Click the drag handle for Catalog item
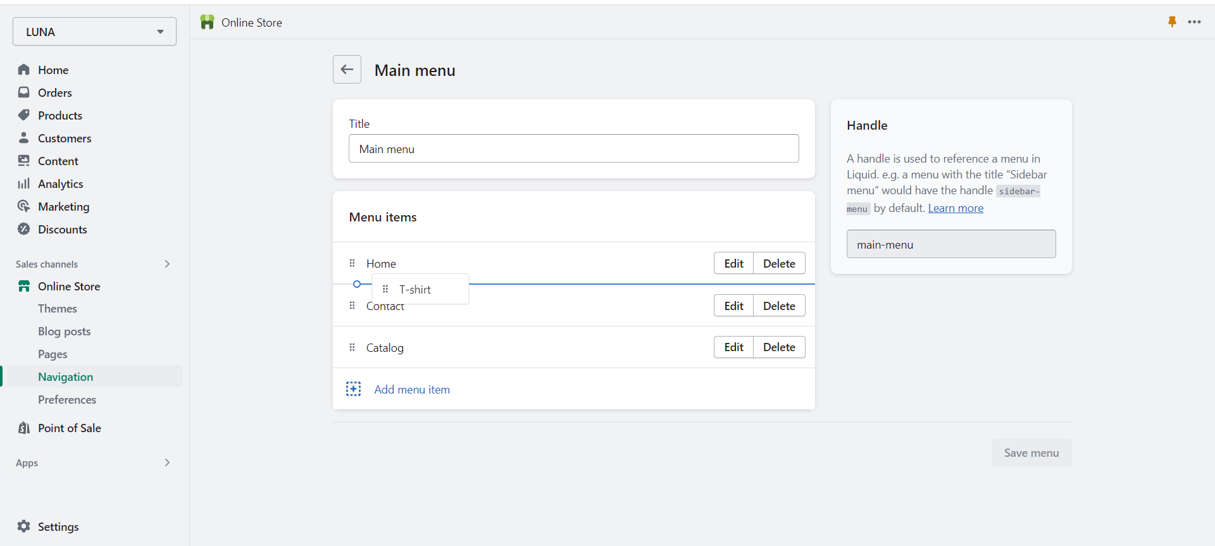 coord(352,347)
